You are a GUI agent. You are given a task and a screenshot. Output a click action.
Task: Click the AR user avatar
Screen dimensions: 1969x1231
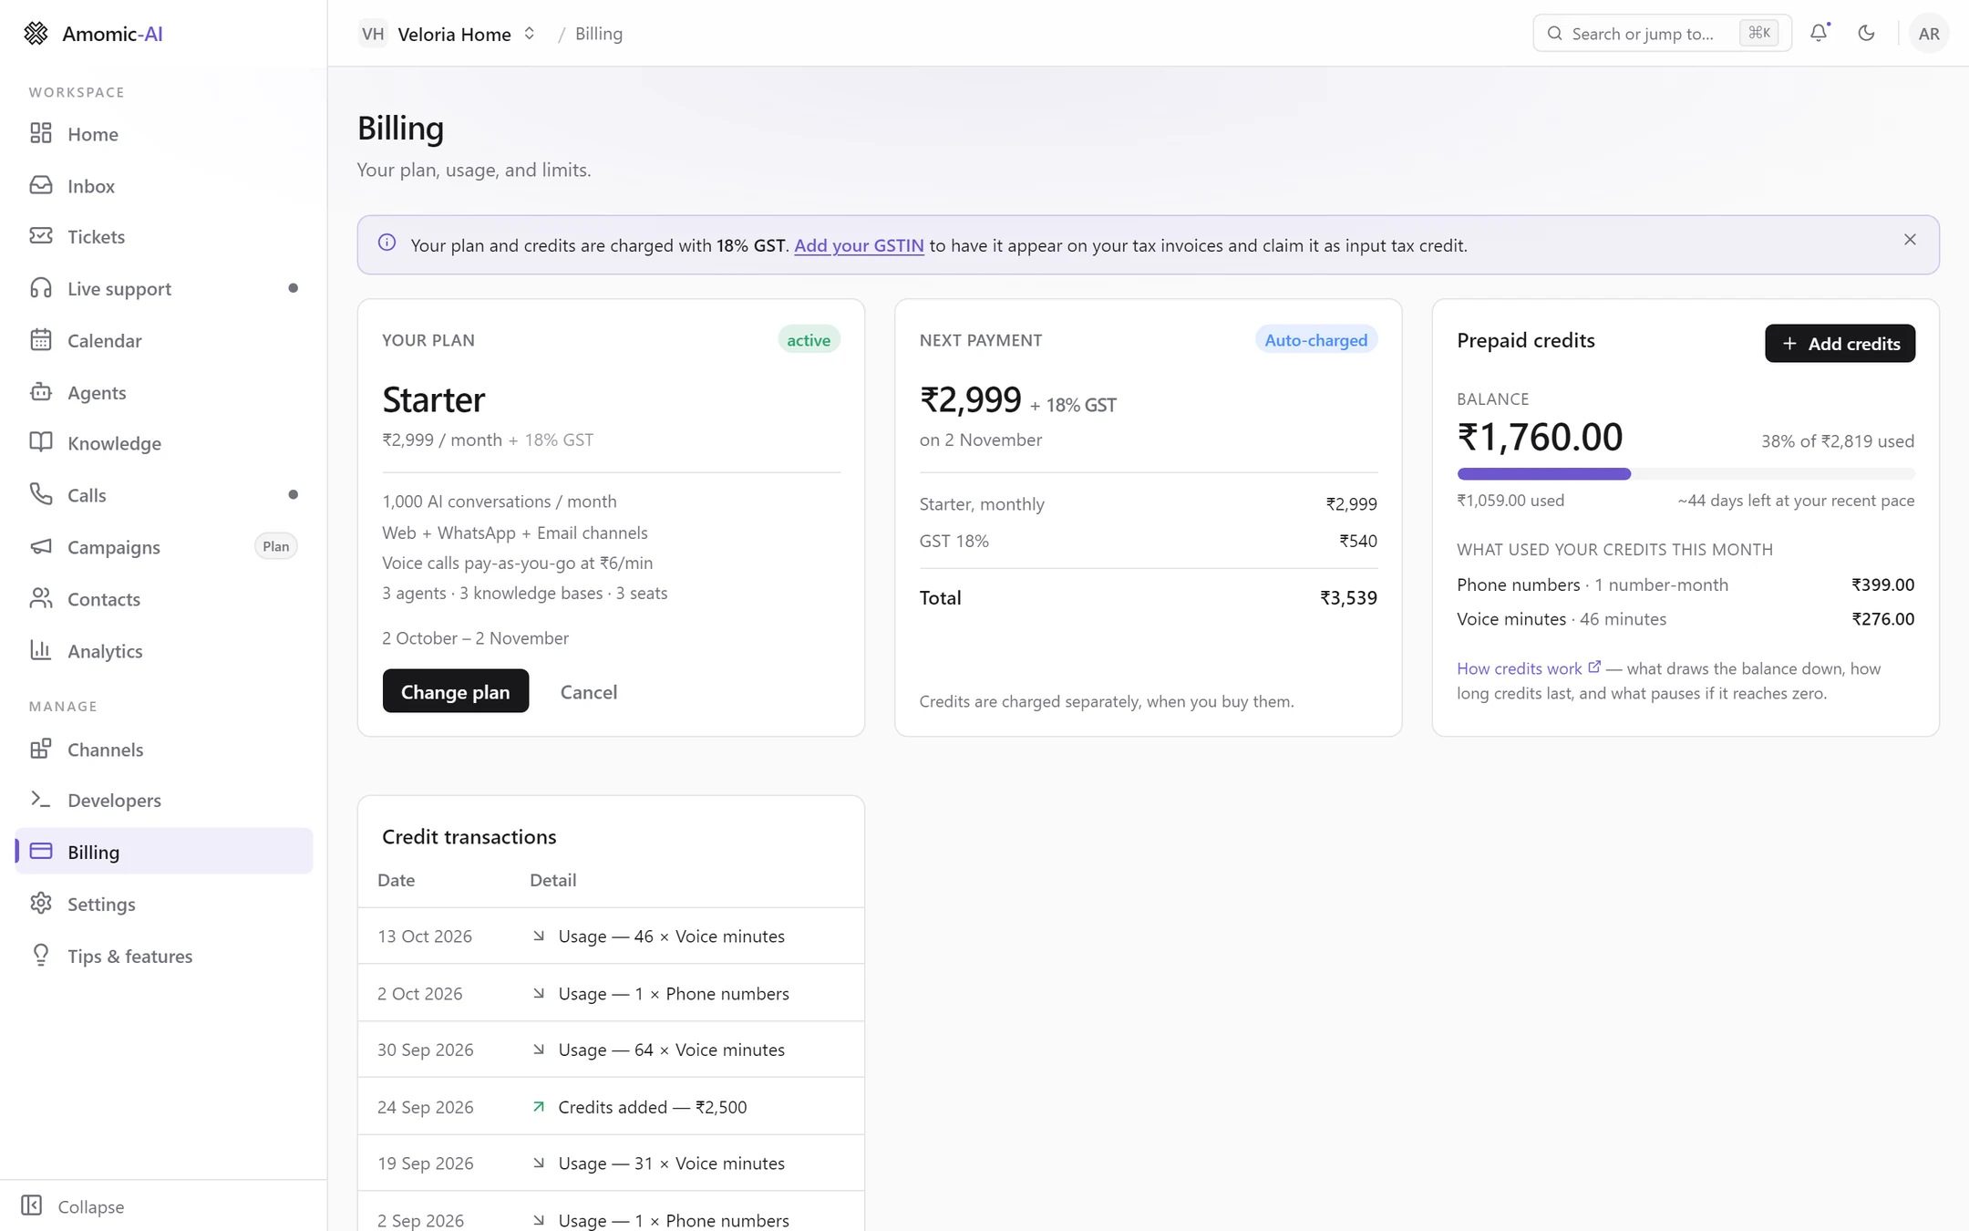[x=1929, y=34]
